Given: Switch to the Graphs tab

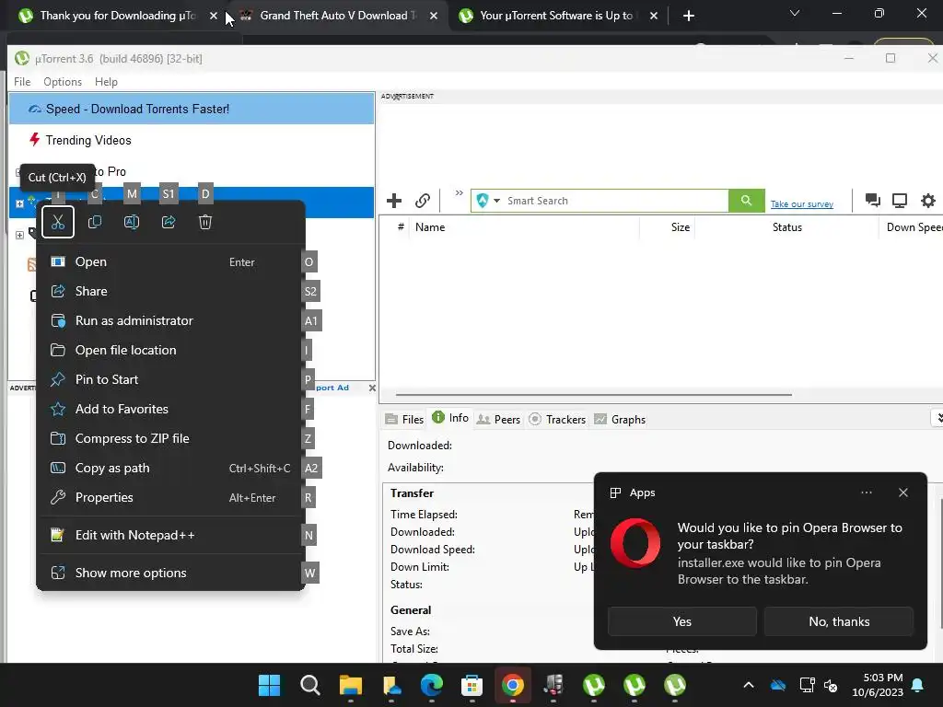Looking at the screenshot, I should [x=620, y=419].
